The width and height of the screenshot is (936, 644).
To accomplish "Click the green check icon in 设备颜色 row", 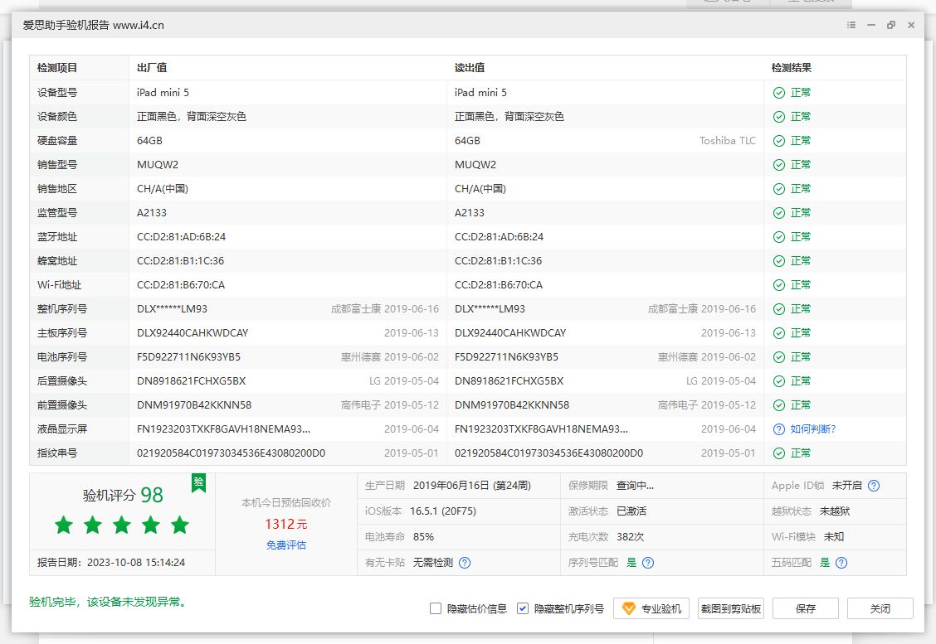I will point(778,116).
